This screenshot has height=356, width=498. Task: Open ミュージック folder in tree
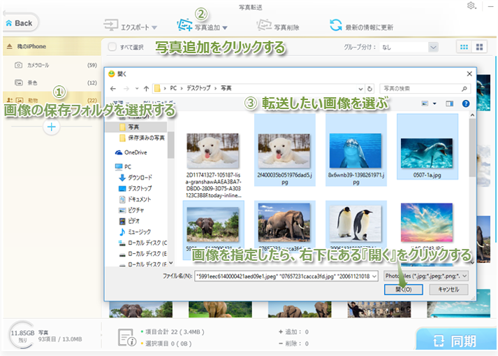tap(135, 232)
